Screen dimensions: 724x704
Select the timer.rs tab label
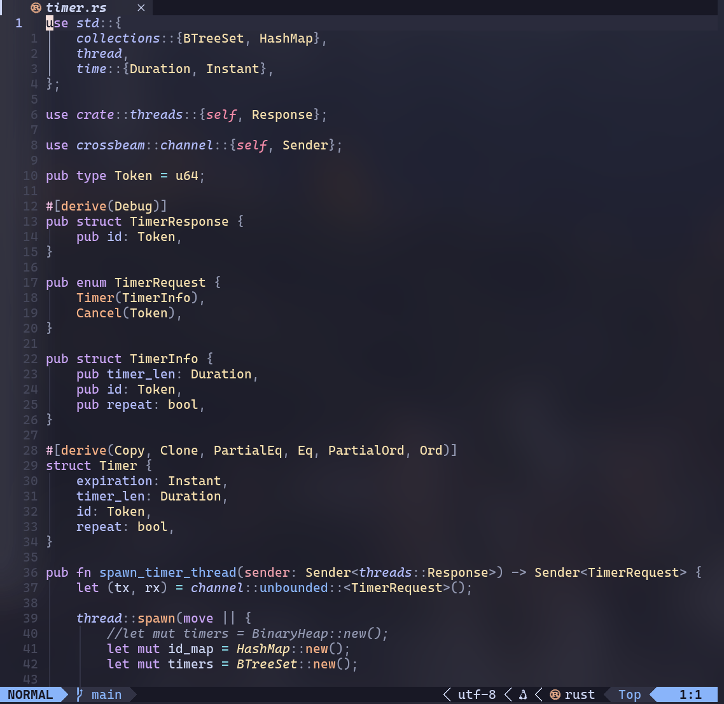(76, 8)
